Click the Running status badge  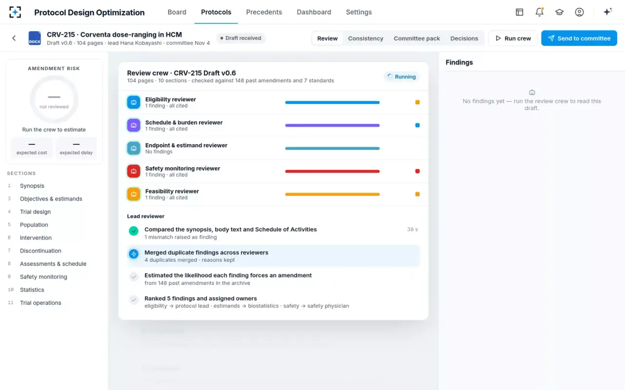[401, 77]
